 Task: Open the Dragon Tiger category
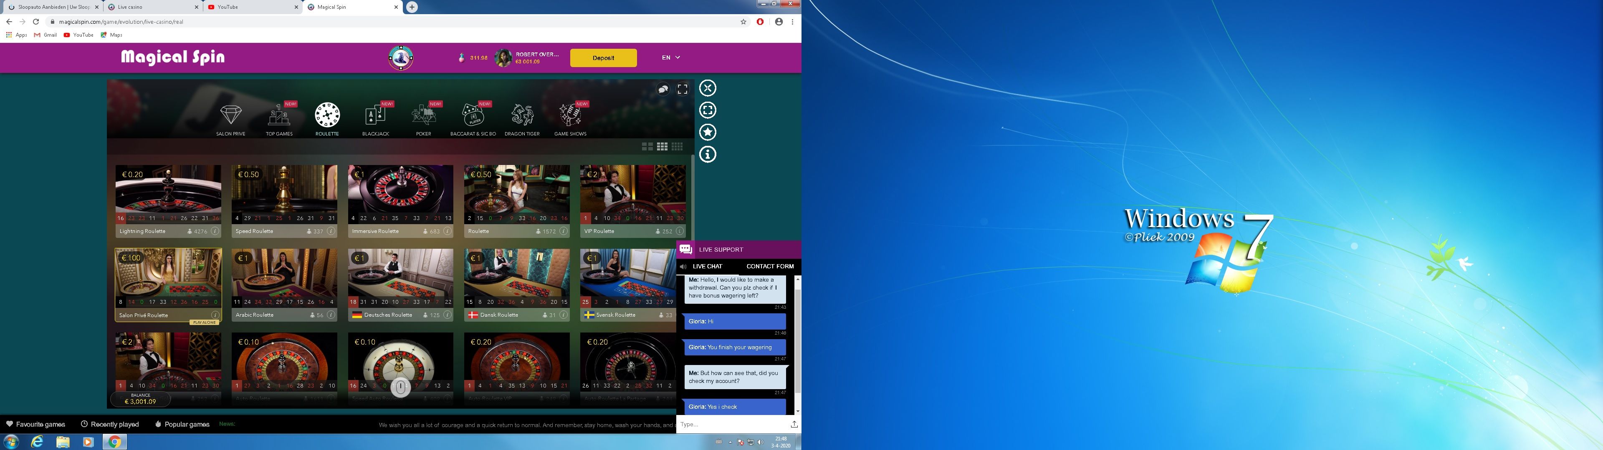pyautogui.click(x=522, y=119)
